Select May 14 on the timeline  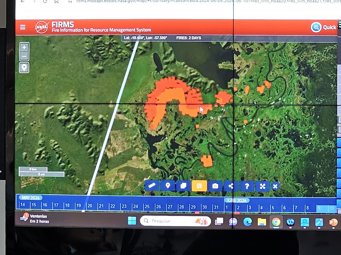[23, 205]
